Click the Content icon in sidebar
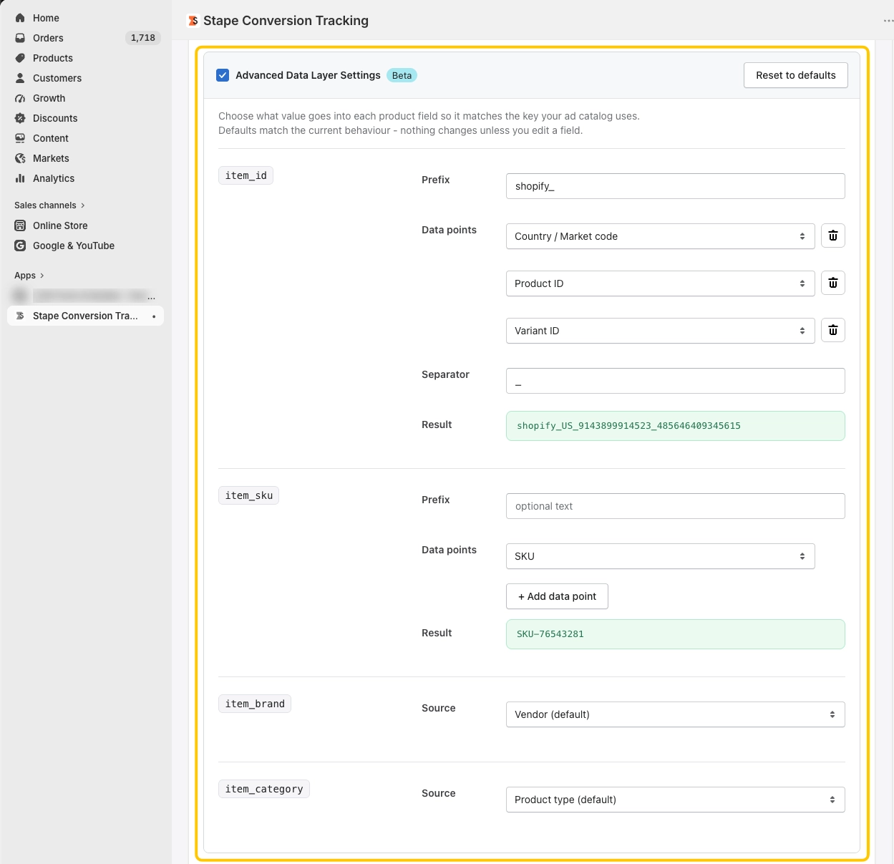Image resolution: width=894 pixels, height=864 pixels. coord(20,138)
